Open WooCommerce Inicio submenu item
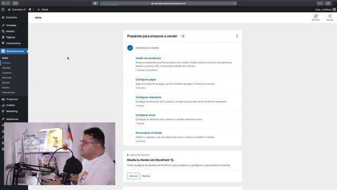Screen dimensions: 337x190 (x=5, y=58)
